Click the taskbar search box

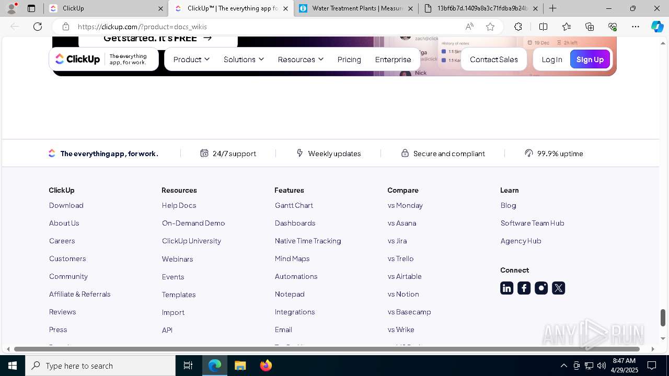click(100, 366)
